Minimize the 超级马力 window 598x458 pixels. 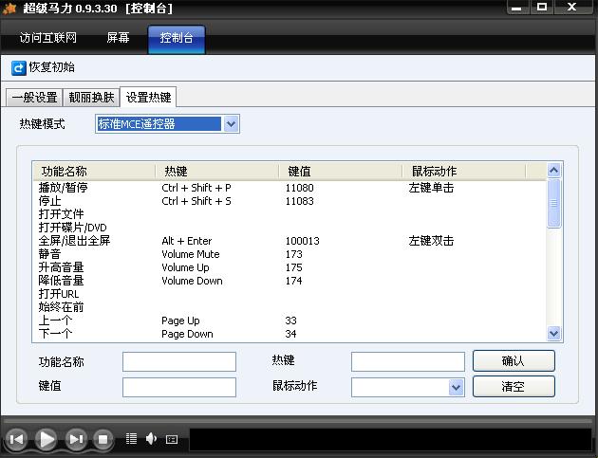pos(516,8)
